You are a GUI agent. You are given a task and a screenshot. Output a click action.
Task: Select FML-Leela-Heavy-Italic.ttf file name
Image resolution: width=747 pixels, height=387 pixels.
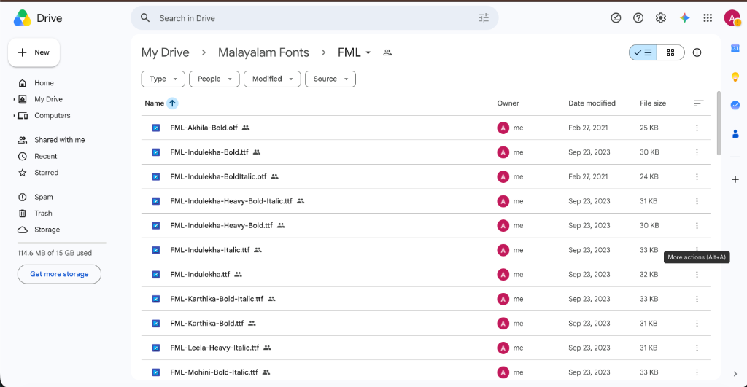pos(214,348)
